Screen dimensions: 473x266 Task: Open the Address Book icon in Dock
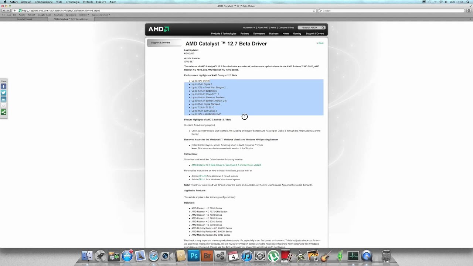(180, 256)
